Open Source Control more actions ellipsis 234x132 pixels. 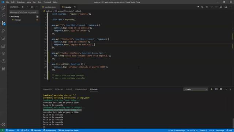37,7
